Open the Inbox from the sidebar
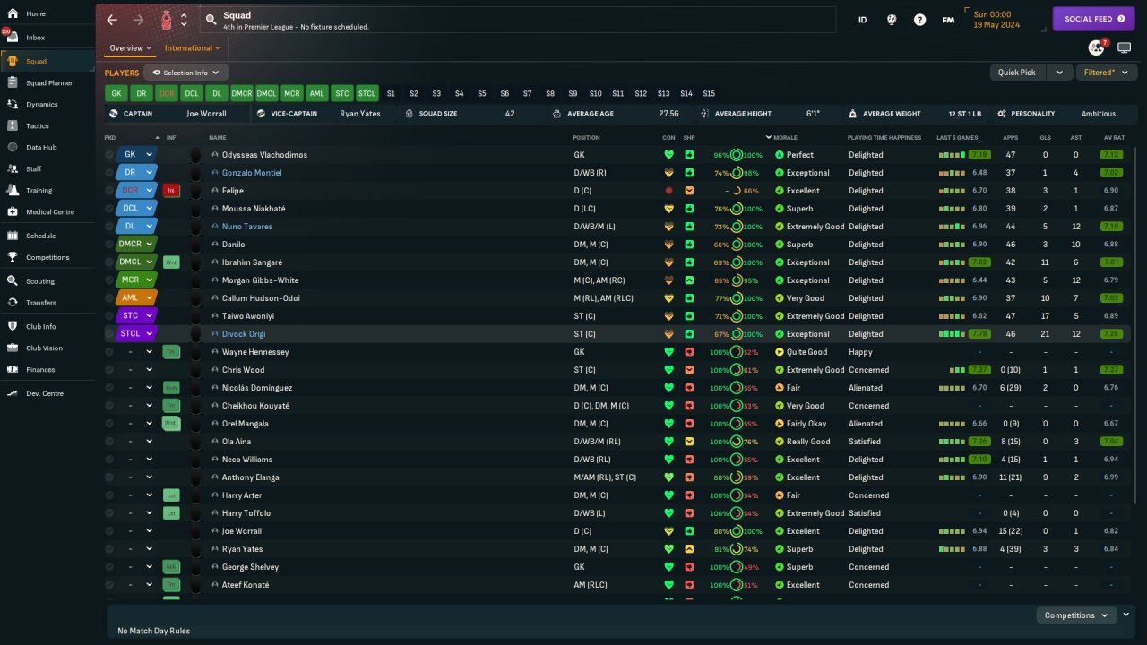The image size is (1147, 645). tap(35, 38)
